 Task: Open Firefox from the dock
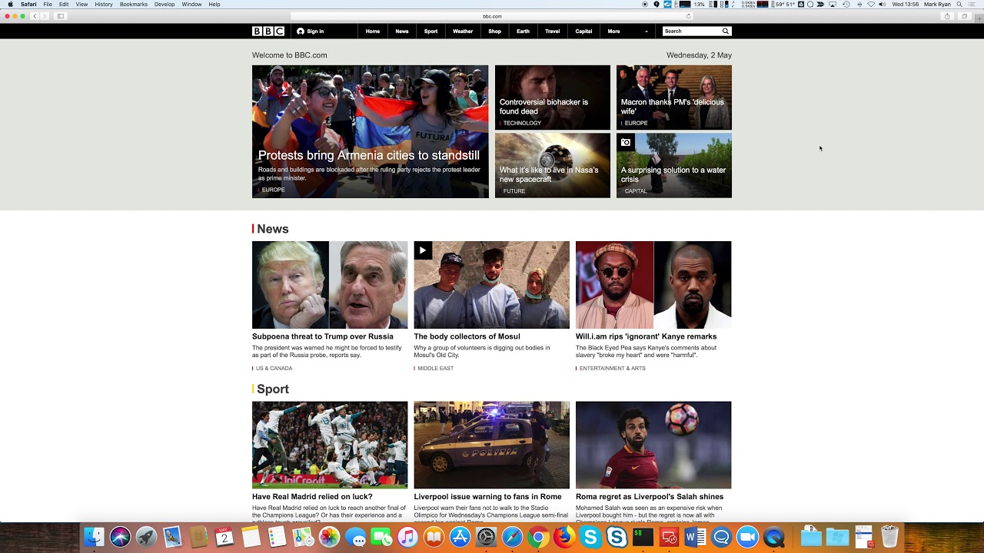pos(564,537)
